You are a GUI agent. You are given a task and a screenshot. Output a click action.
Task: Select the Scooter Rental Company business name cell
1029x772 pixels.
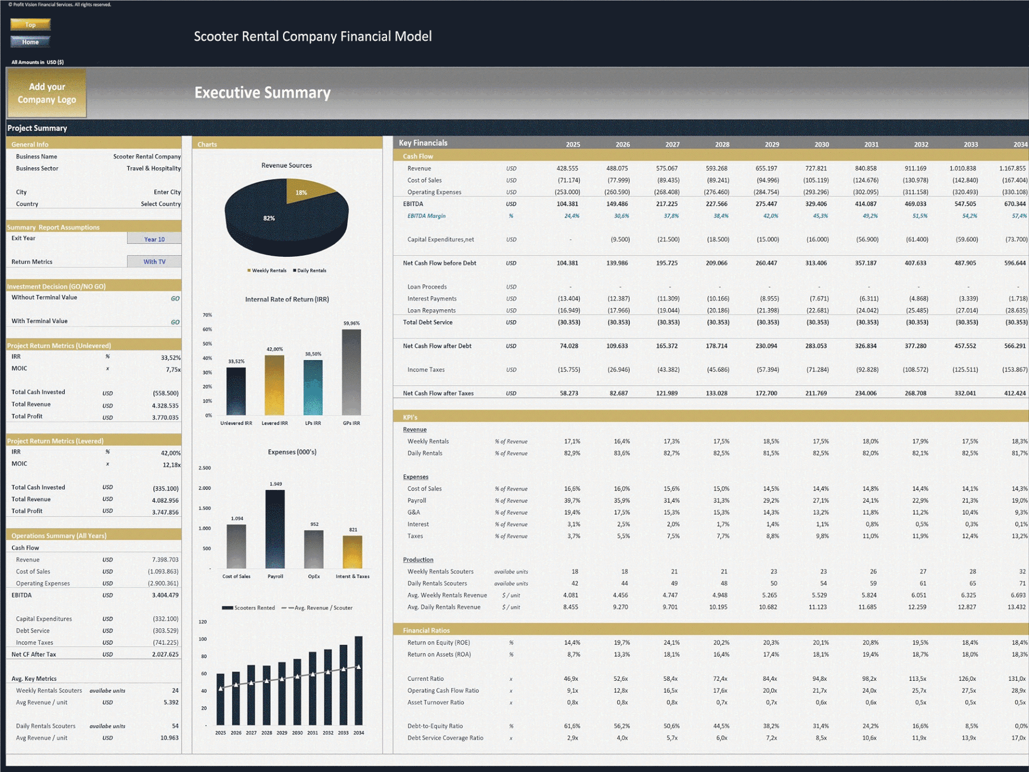147,157
